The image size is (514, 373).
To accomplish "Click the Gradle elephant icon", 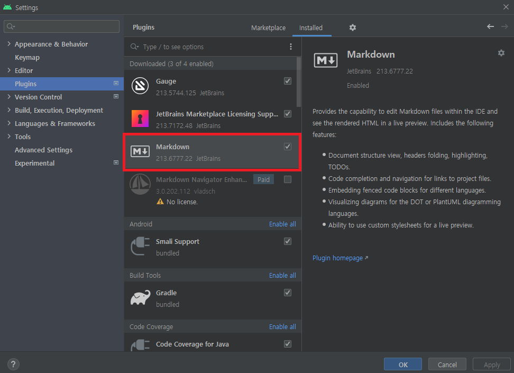I will [x=140, y=297].
